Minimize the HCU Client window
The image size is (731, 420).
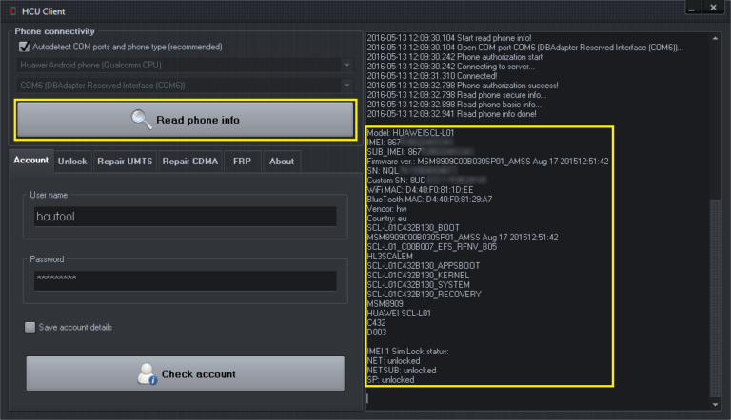692,8
